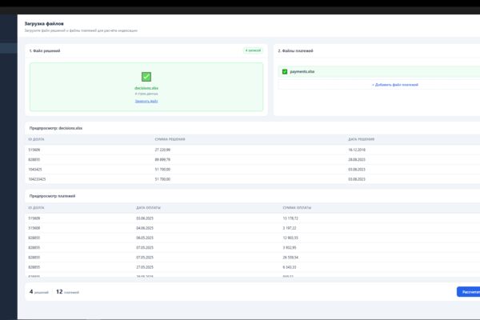Image resolution: width=480 pixels, height=320 pixels.
Task: Click the 'Предпросмотр платежей' heading
Action: pyautogui.click(x=52, y=196)
